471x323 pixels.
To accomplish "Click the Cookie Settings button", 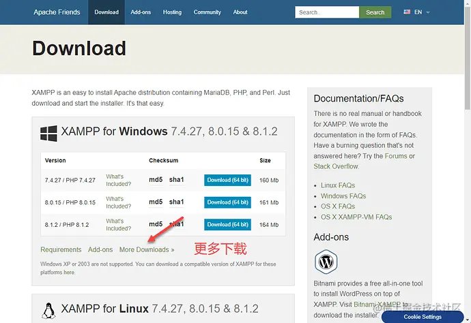I will 423,317.
